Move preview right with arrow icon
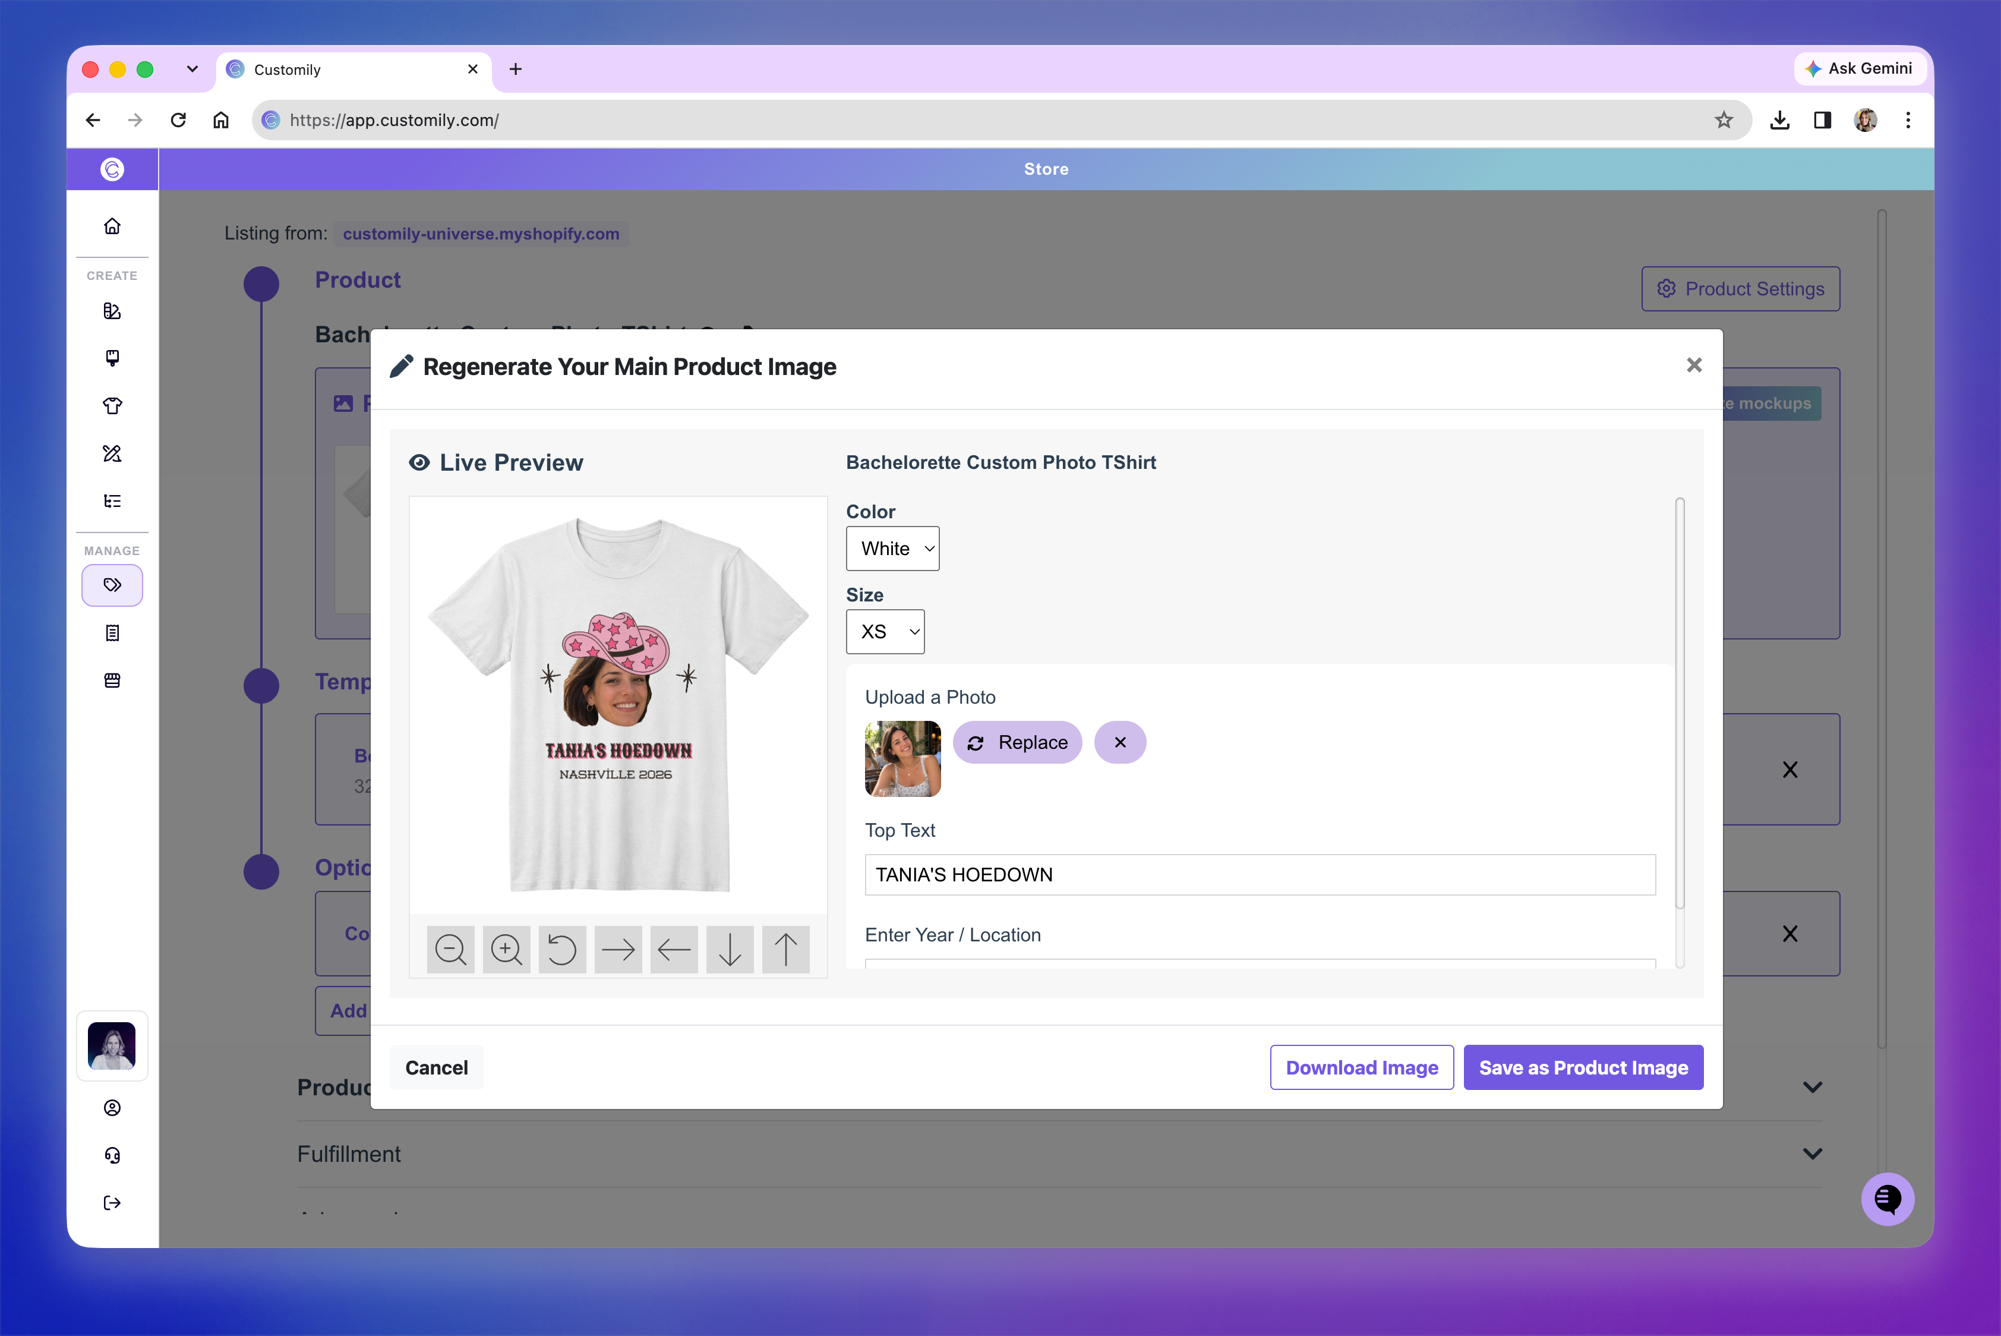 coord(618,949)
